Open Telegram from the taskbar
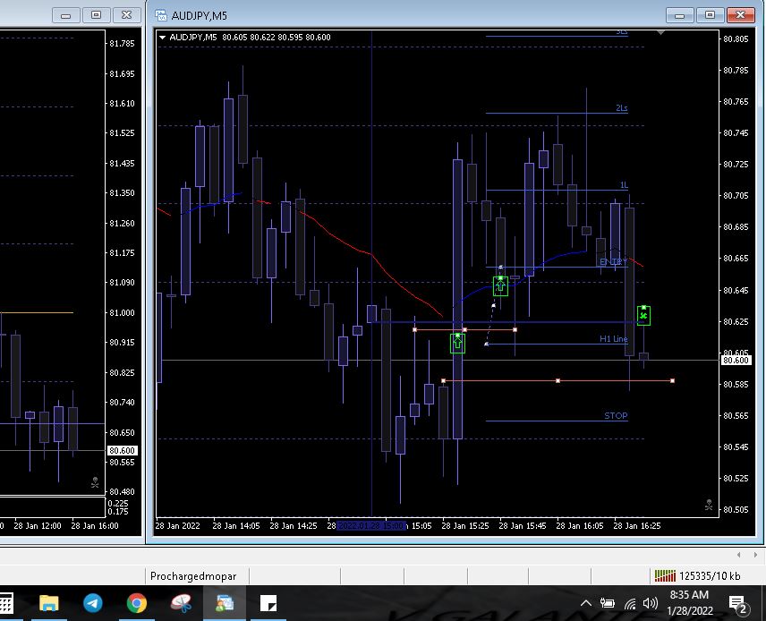Viewport: 766px width, 621px height. [x=93, y=603]
